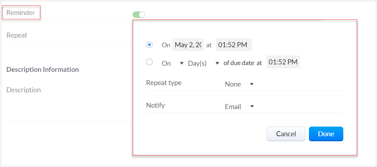This screenshot has height=167, width=377.
Task: Click the time field after 'of due date'
Action: click(x=283, y=62)
